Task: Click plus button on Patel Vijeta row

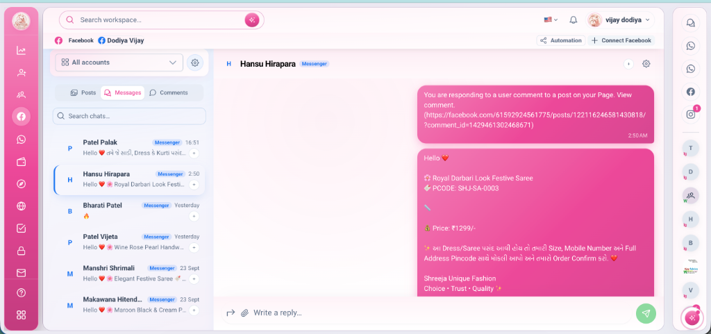Action: 194,247
